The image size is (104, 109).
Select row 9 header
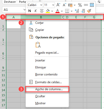coord(3,65)
